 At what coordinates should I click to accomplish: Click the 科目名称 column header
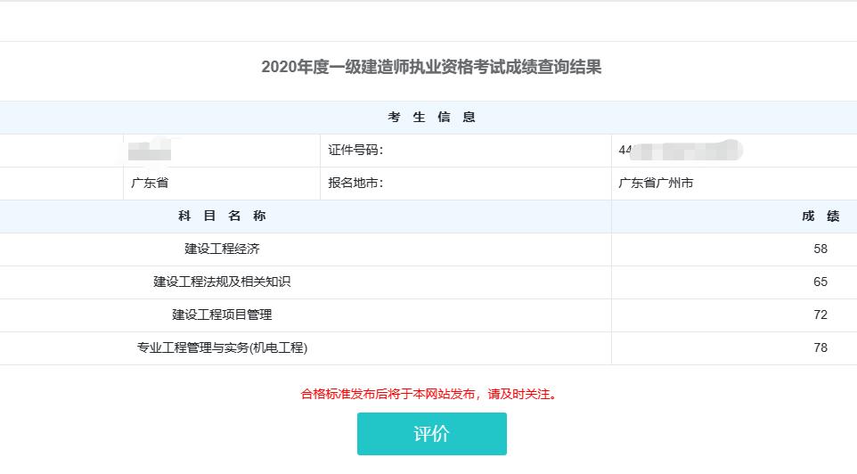point(222,216)
